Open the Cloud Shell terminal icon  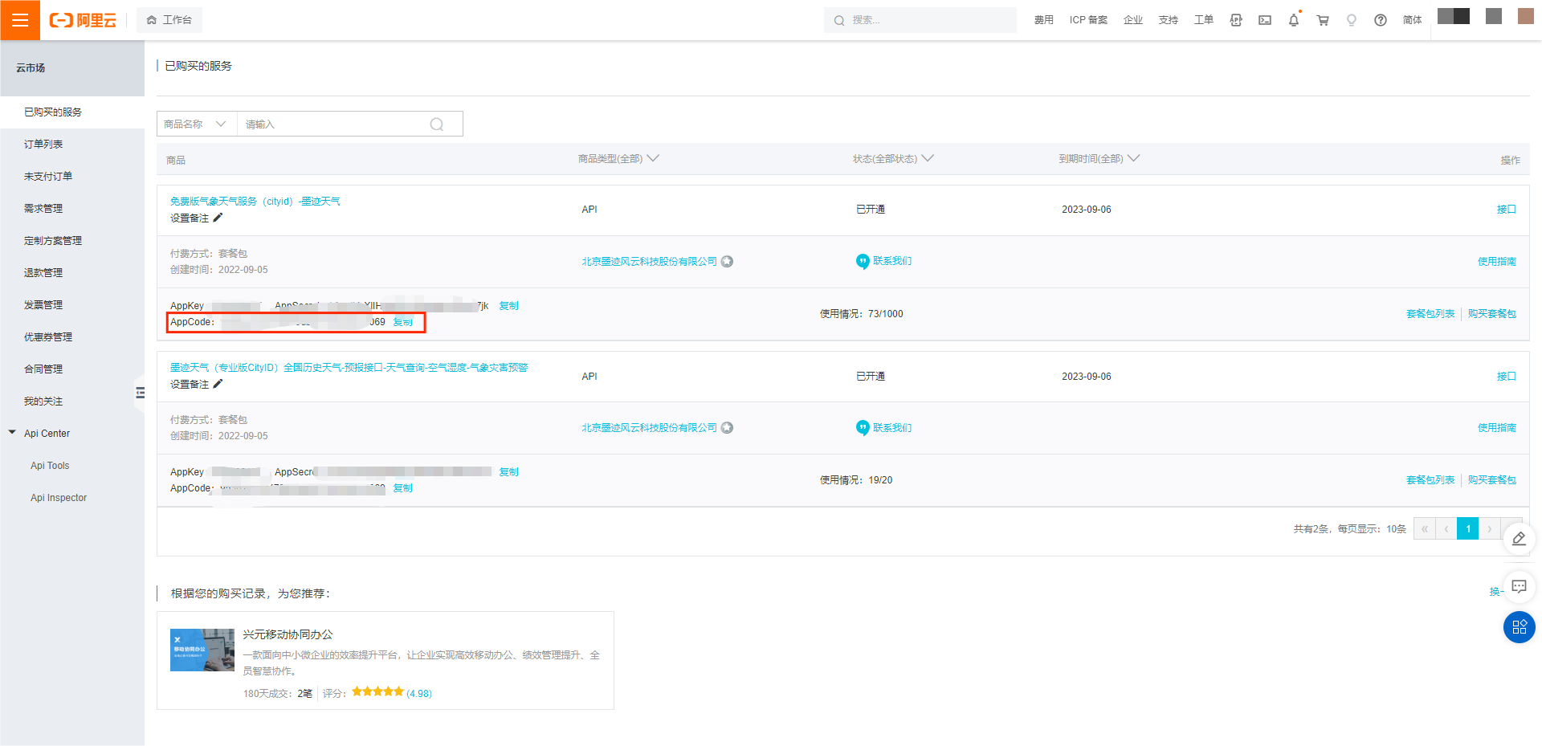(x=1265, y=20)
